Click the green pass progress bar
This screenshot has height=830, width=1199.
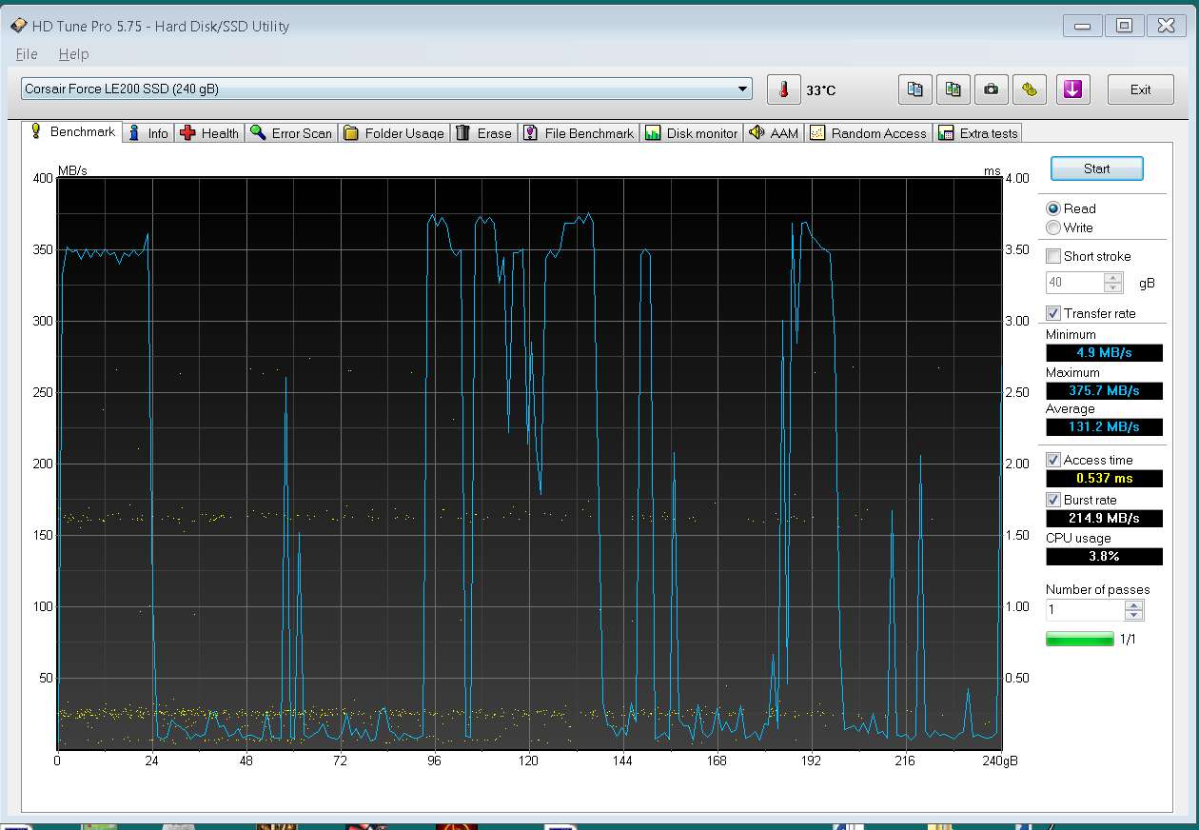1080,639
